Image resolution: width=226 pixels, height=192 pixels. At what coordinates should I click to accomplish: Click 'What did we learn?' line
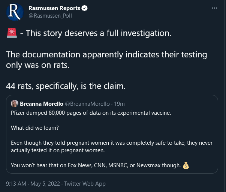35,128
